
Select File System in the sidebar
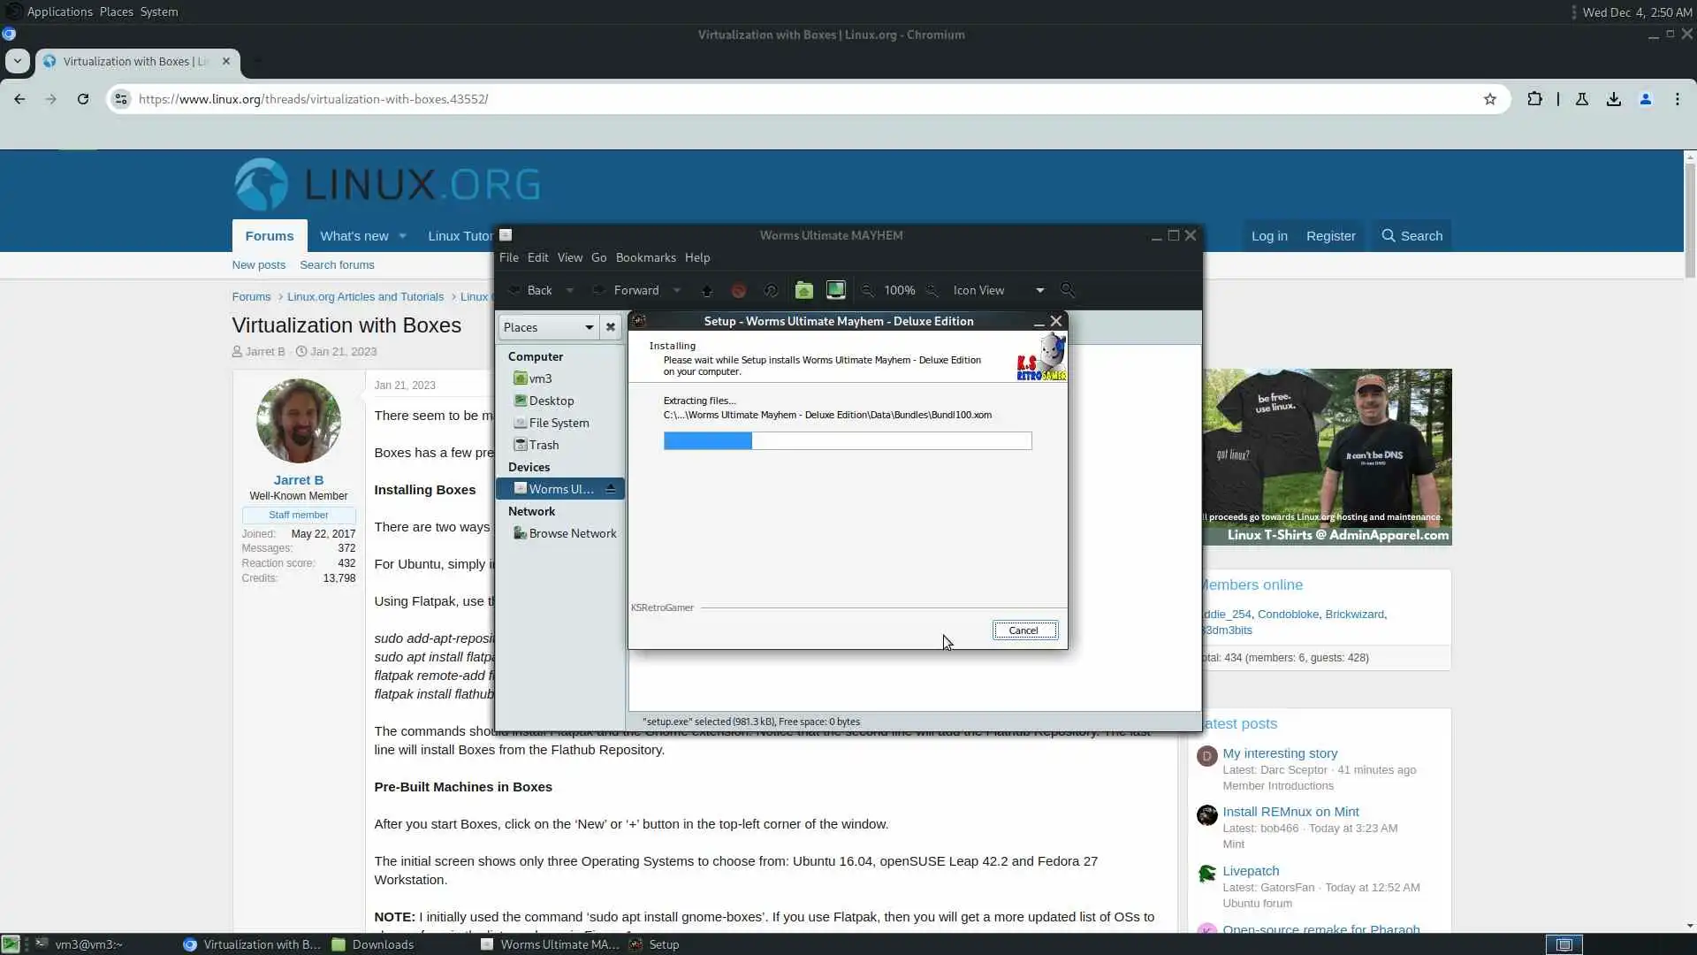[x=559, y=423]
